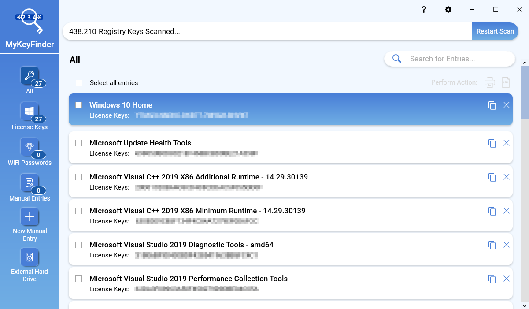
Task: Toggle the Select all entries checkbox
Action: pyautogui.click(x=79, y=82)
